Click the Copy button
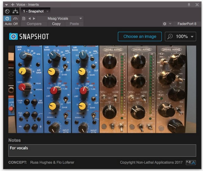The image size is (203, 171). pos(56,24)
